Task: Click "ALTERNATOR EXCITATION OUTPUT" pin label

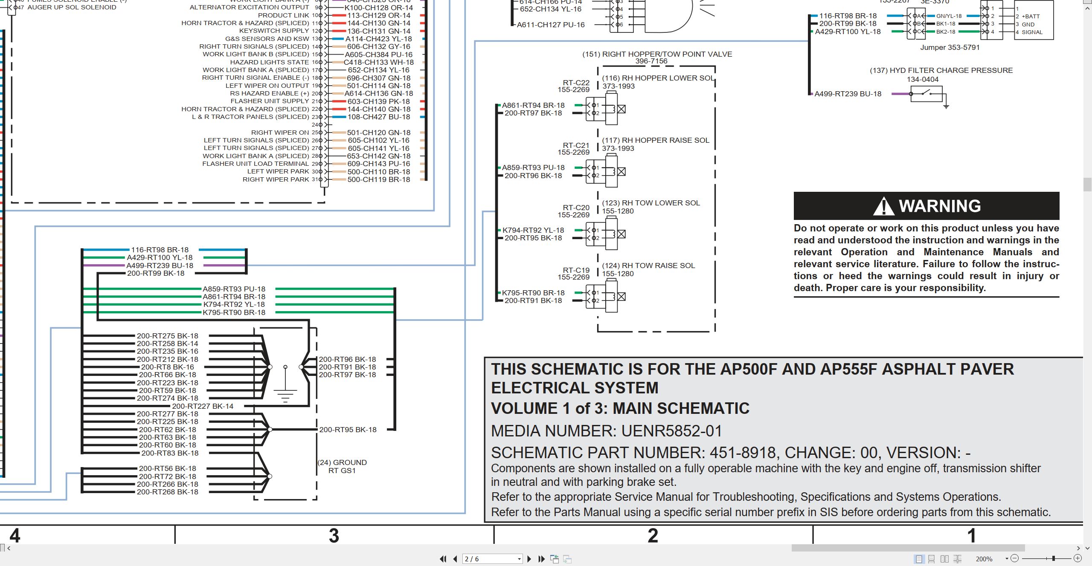Action: (250, 7)
